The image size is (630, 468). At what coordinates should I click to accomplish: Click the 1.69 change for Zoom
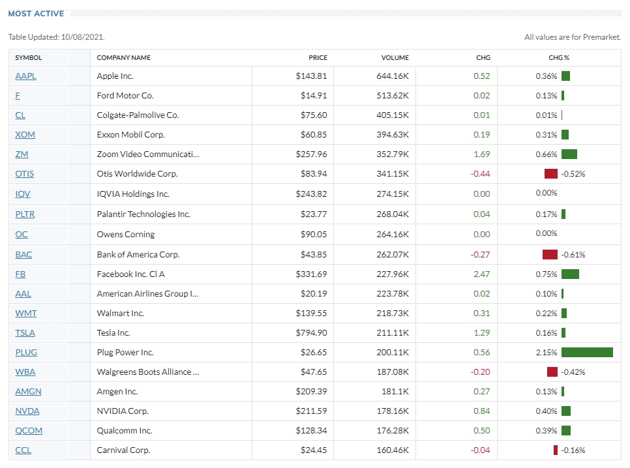pos(482,154)
